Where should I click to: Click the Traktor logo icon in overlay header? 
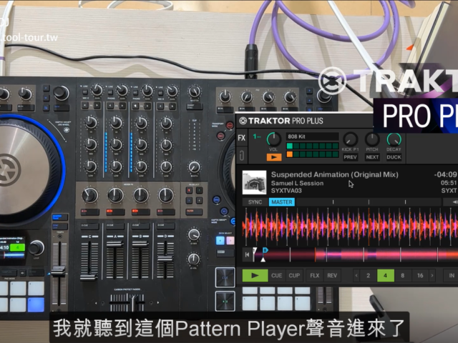(243, 121)
